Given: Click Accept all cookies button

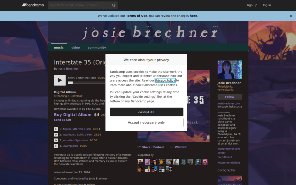Looking at the screenshot, I should (x=147, y=112).
